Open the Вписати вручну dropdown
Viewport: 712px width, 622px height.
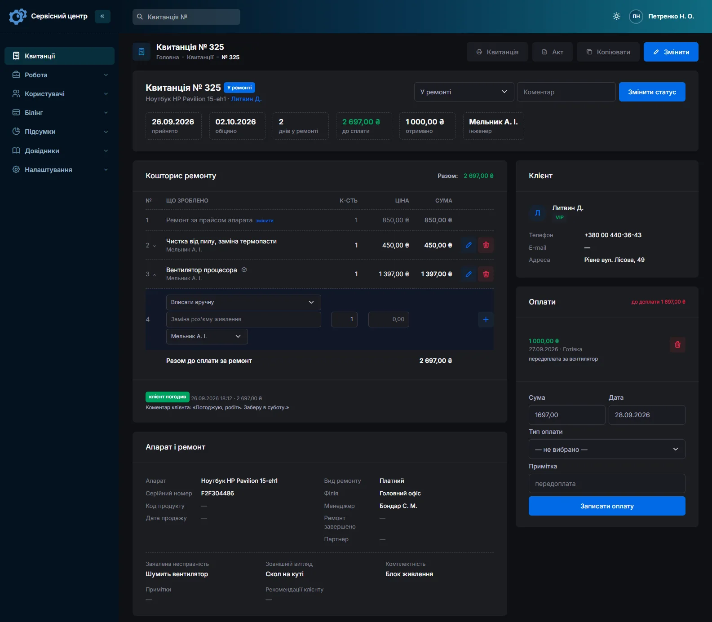243,302
